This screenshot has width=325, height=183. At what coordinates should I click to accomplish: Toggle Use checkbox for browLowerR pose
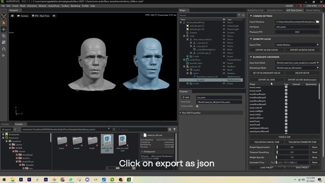coord(286,90)
